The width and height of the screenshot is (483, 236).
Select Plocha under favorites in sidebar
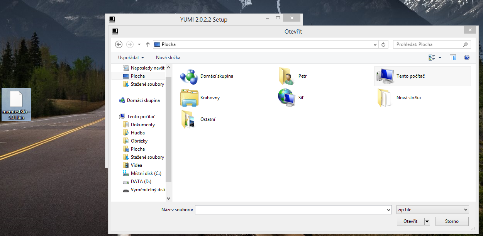(138, 76)
